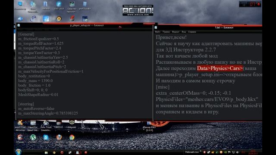Launch Skype from the desktop
The width and height of the screenshot is (276, 155).
(46, 139)
